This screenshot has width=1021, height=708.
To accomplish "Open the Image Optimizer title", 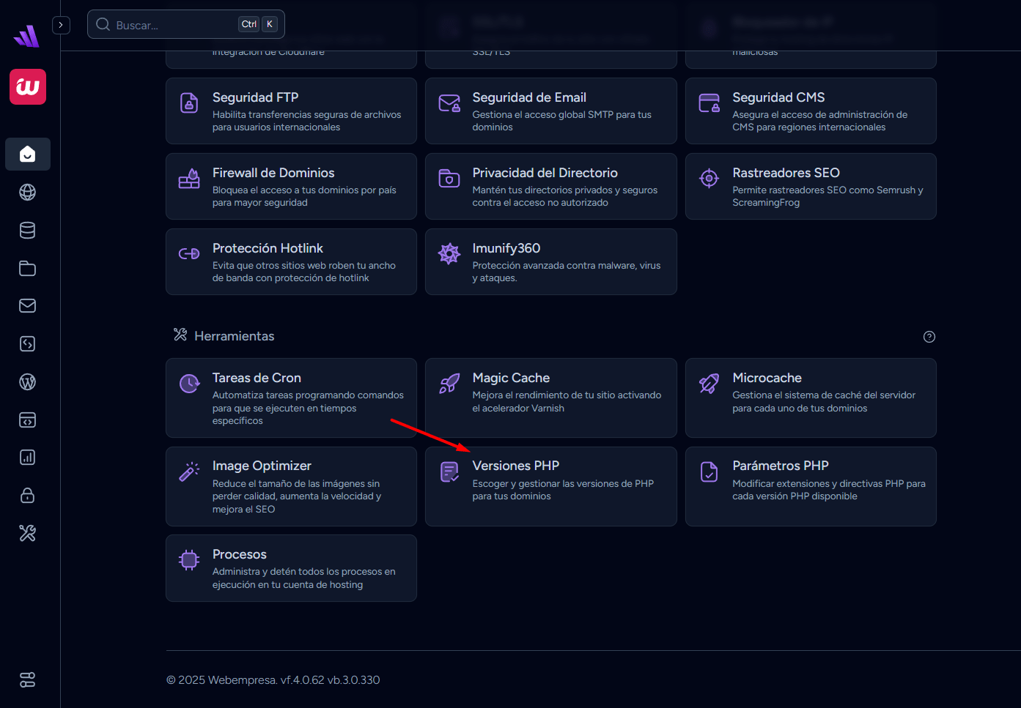I will click(262, 466).
